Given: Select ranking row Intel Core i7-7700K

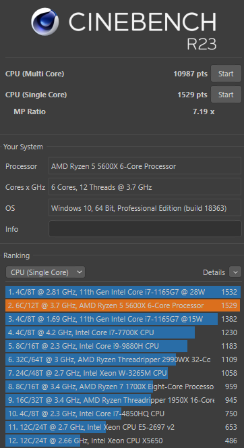Looking at the screenshot, I should pos(123,332).
